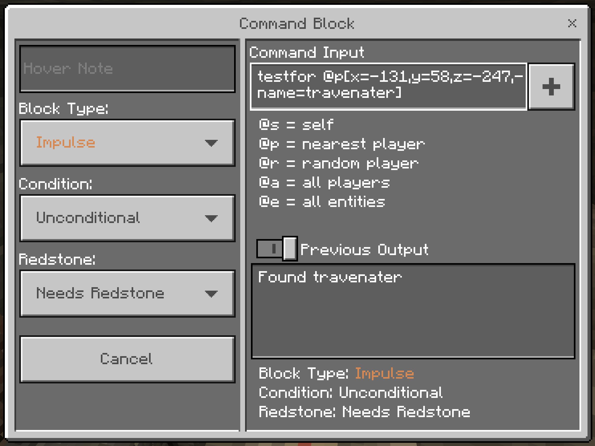Expand the Unconditional condition dropdown

coord(127,218)
